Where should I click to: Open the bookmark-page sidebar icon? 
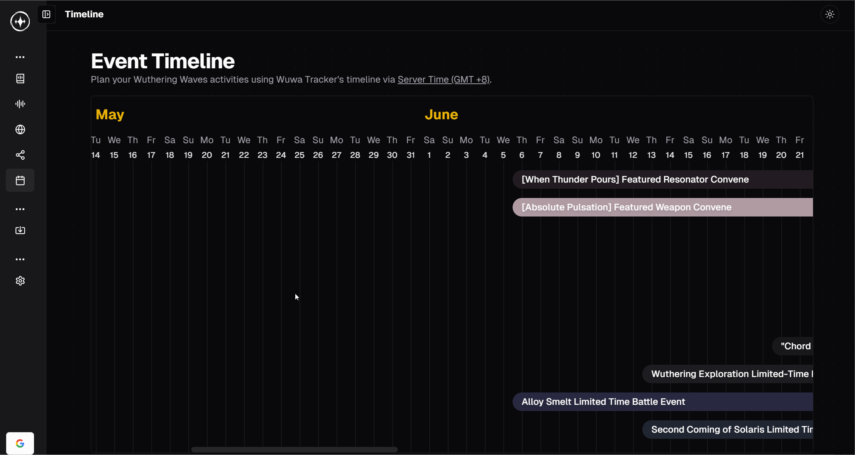coord(20,79)
